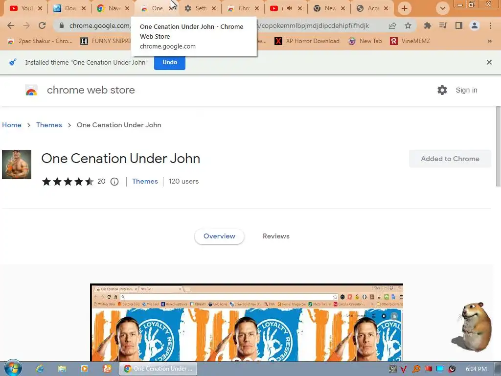Image resolution: width=501 pixels, height=376 pixels.
Task: Open the media control icon in toolbar
Action: tap(443, 25)
